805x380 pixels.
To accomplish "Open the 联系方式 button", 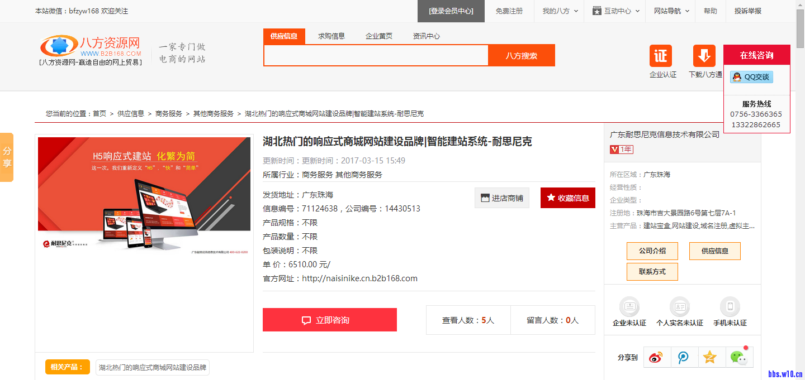I will (x=652, y=272).
